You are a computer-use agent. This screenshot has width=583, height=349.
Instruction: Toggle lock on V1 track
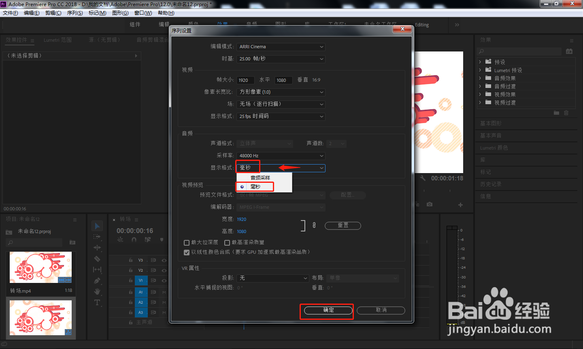131,280
